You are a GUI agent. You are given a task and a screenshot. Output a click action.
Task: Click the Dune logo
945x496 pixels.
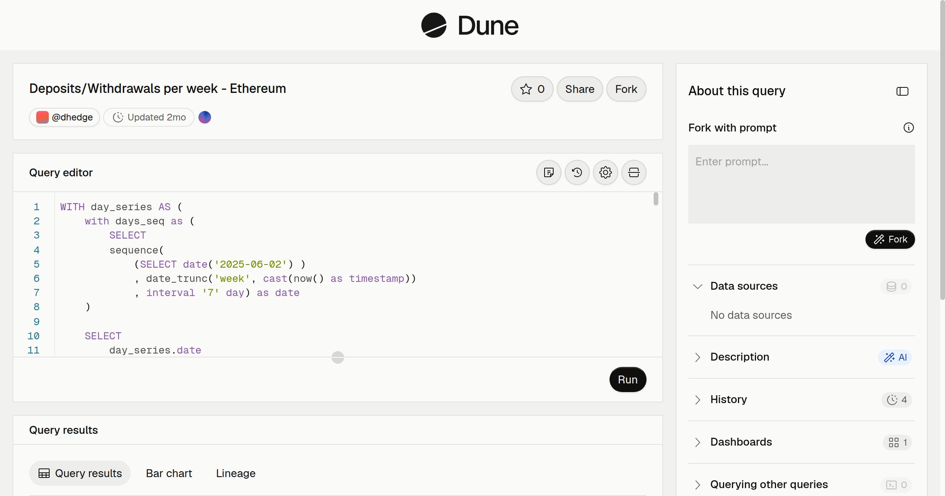coord(470,25)
